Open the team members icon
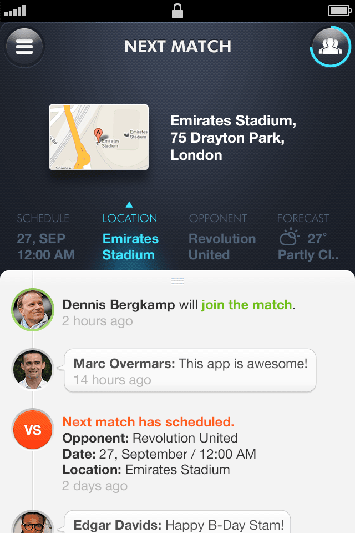The height and width of the screenshot is (533, 355). point(331,47)
